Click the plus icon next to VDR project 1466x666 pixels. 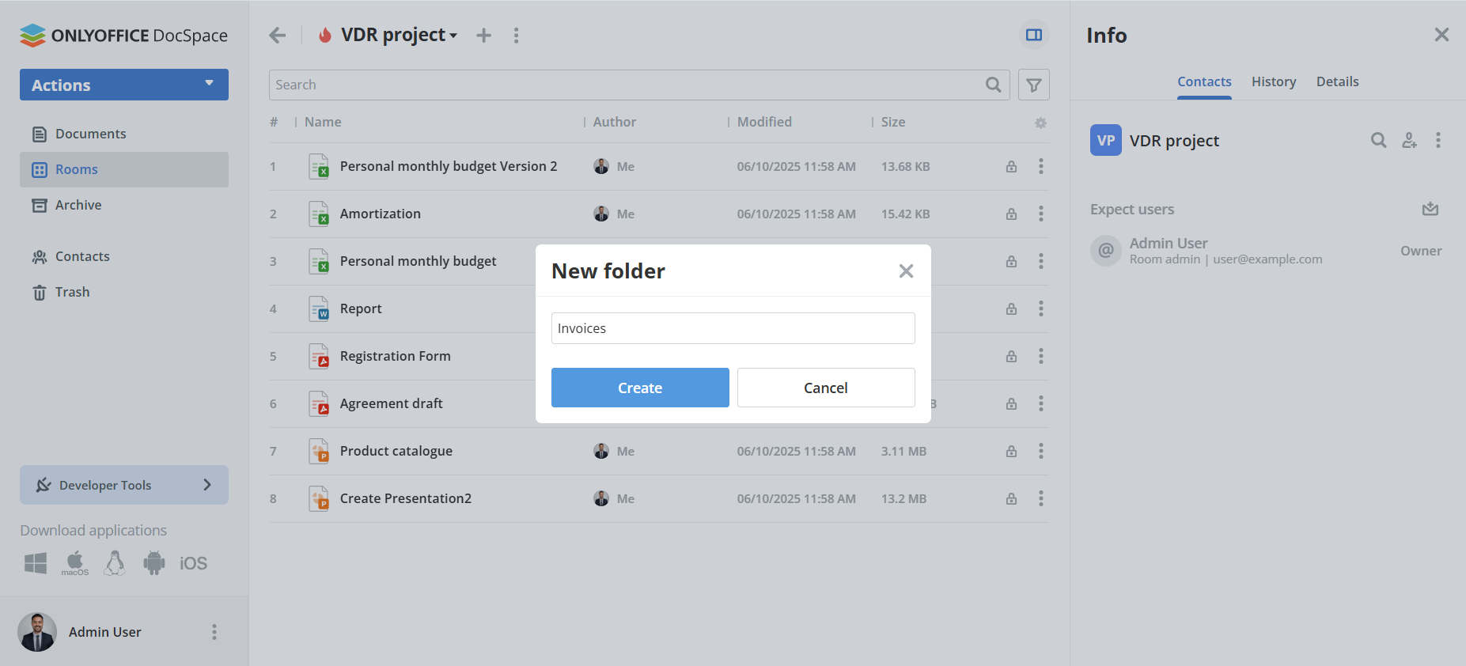(483, 36)
